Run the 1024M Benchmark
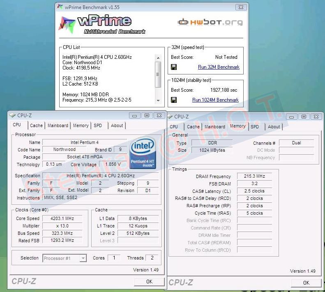Viewport: 325px width, 292px height. click(x=216, y=100)
